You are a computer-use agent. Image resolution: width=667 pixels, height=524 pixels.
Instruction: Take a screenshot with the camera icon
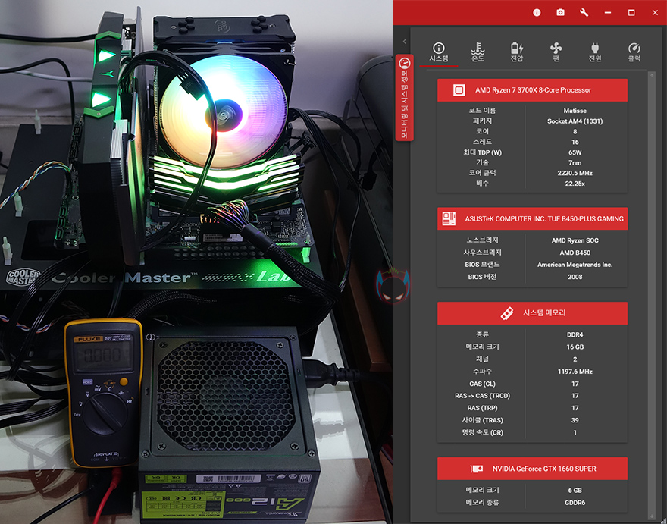[561, 13]
